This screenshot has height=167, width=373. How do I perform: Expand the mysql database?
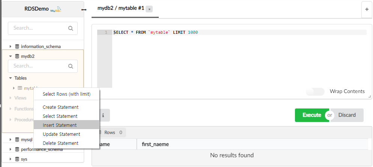10,139
